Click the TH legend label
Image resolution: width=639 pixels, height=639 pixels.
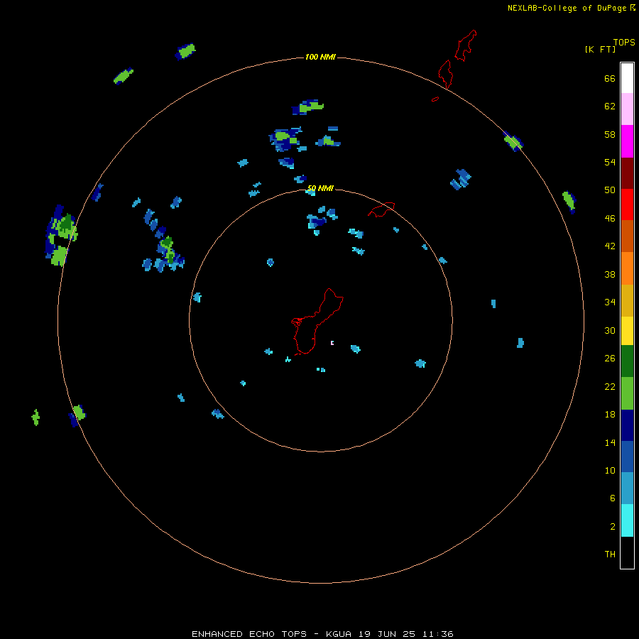click(x=610, y=554)
